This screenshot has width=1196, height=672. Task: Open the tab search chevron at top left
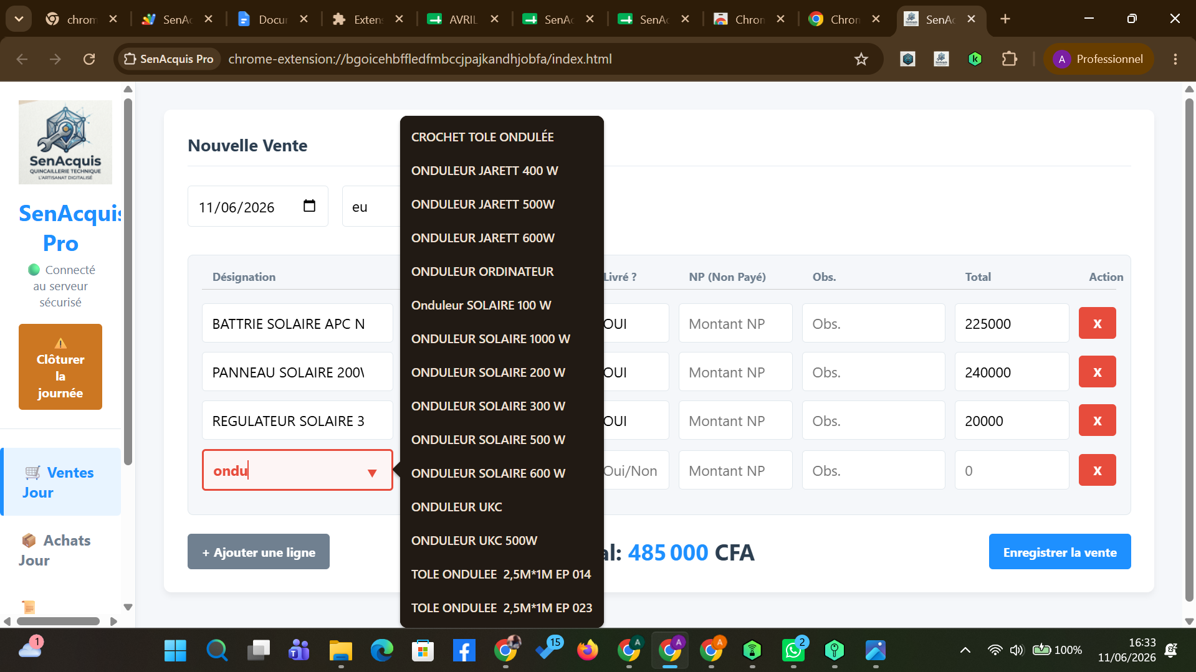[x=19, y=19]
